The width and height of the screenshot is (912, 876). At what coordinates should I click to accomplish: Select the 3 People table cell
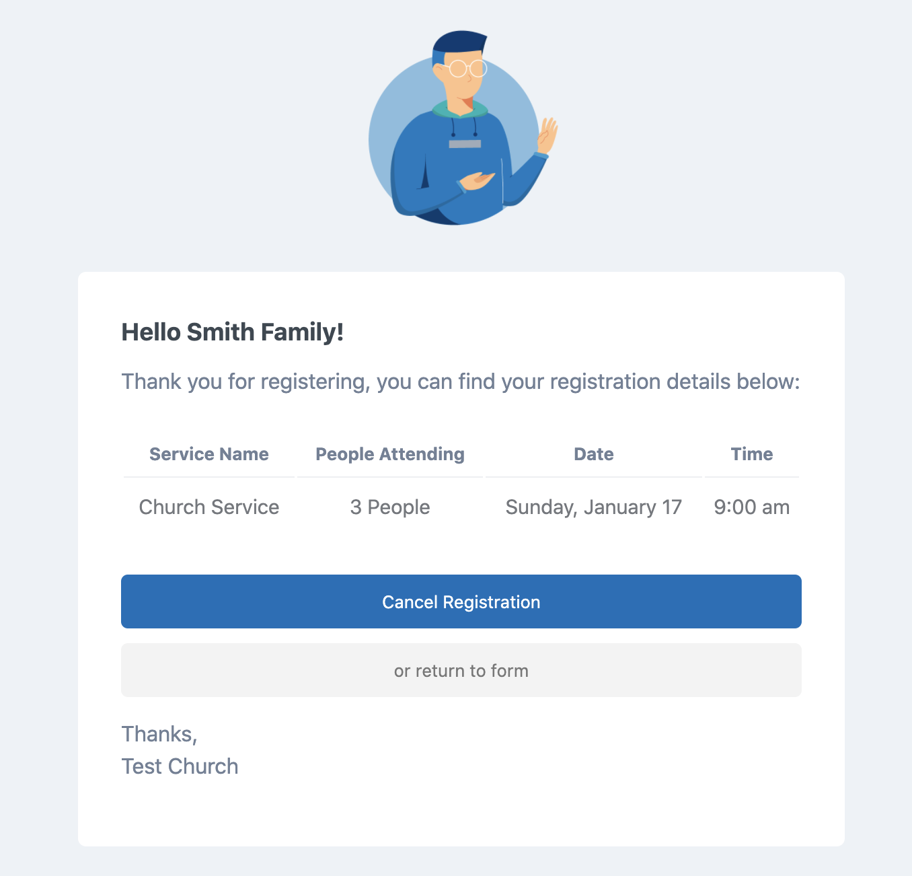pyautogui.click(x=390, y=507)
